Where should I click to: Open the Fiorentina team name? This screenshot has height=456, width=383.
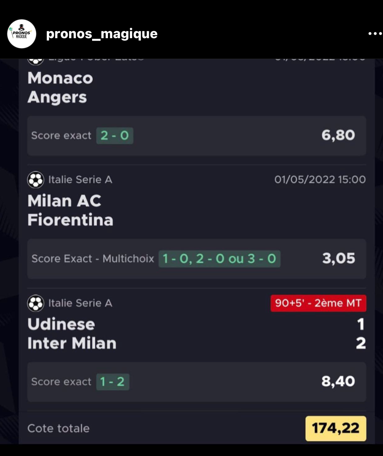(x=70, y=220)
